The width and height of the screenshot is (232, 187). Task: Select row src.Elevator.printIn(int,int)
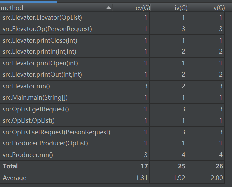[x=112, y=52]
